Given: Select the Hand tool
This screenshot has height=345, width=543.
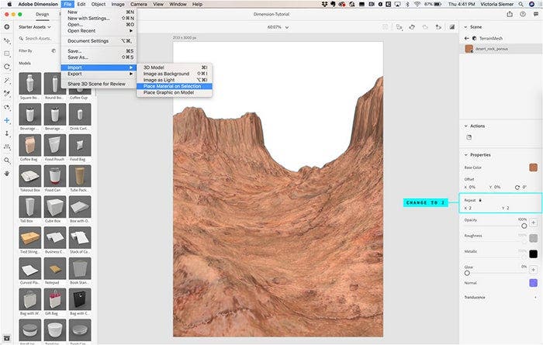Looking at the screenshot, I should (x=7, y=174).
